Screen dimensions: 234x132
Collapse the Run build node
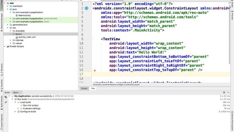coord(12,99)
